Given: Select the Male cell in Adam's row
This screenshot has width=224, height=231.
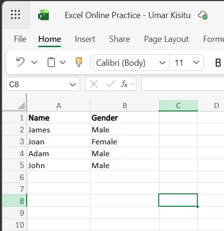Looking at the screenshot, I should [125, 153].
